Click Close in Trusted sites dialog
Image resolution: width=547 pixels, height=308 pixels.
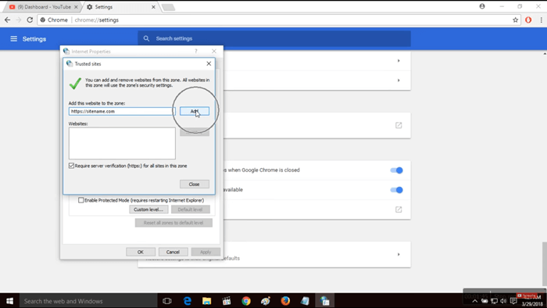pyautogui.click(x=195, y=184)
